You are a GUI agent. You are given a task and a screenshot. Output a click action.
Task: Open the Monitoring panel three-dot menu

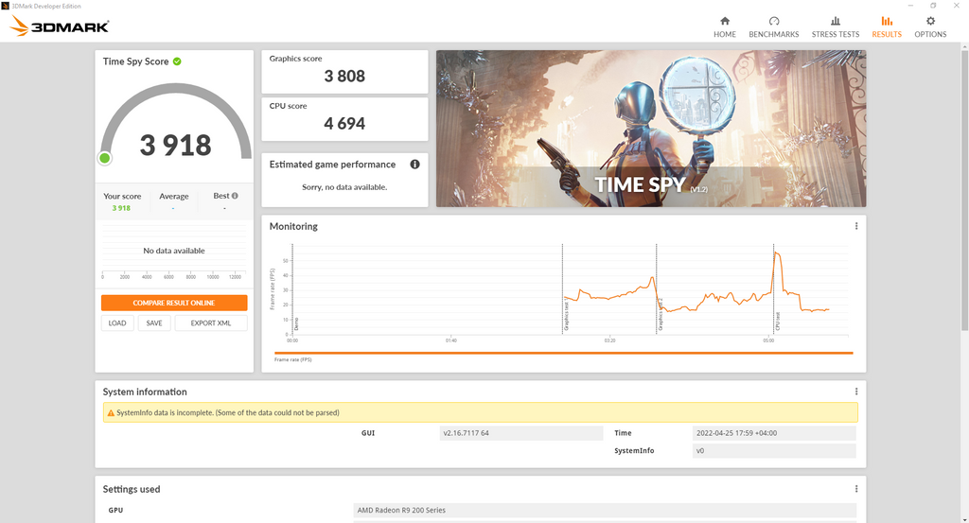pos(855,226)
